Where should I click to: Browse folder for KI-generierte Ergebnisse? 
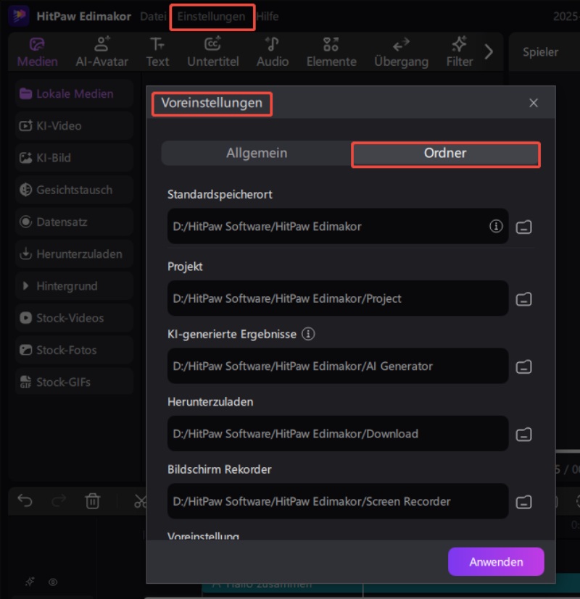coord(523,366)
